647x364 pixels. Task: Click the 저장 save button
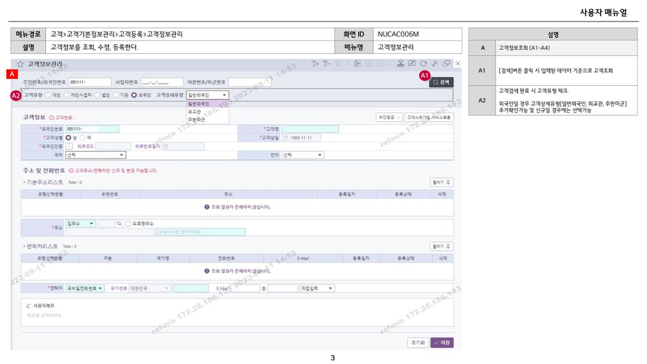442,343
